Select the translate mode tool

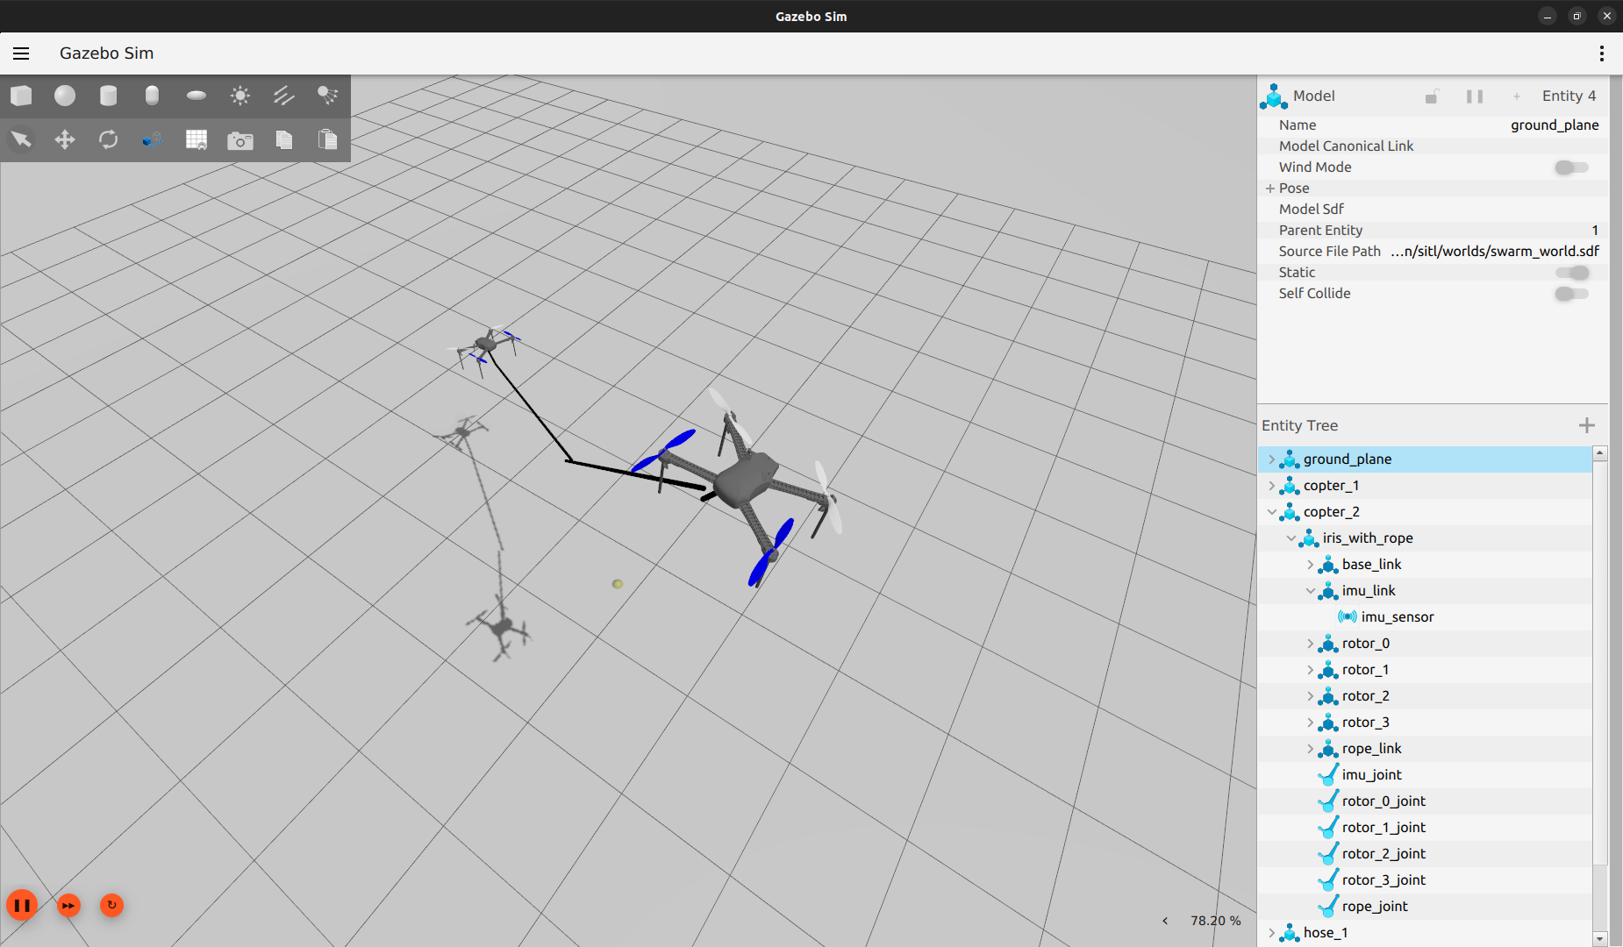(65, 139)
